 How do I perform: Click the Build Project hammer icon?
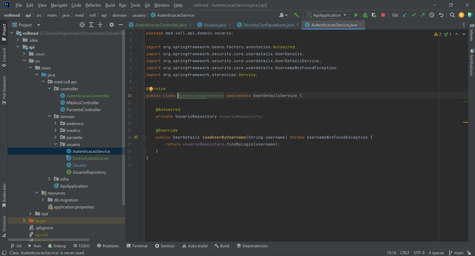tap(296, 15)
